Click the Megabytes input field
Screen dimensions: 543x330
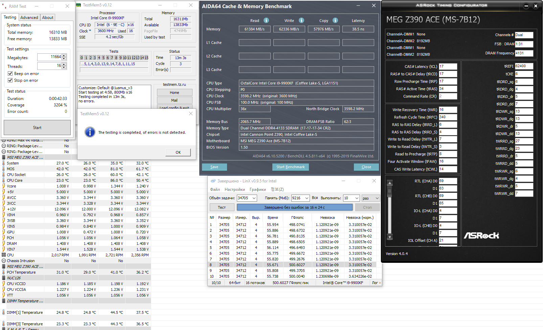point(49,57)
